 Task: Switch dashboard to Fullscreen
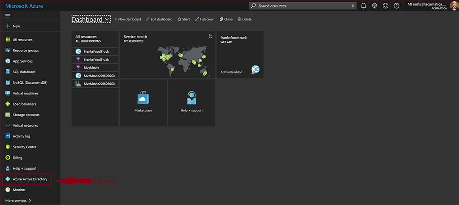[205, 19]
